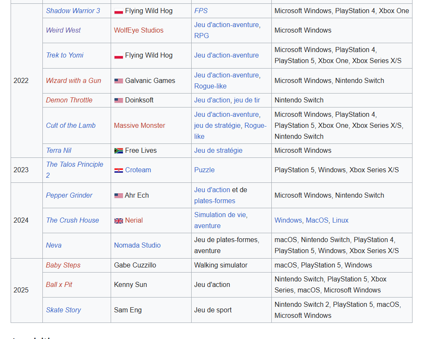The image size is (421, 339).
Task: Open the Shadow Warrior 3 article link
Action: point(73,11)
